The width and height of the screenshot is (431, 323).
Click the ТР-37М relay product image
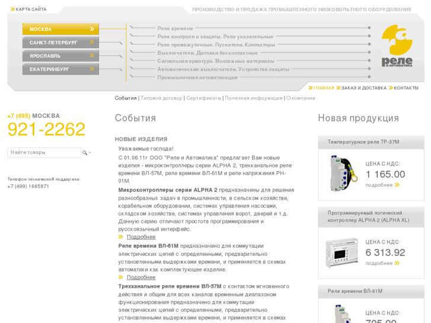tap(343, 173)
